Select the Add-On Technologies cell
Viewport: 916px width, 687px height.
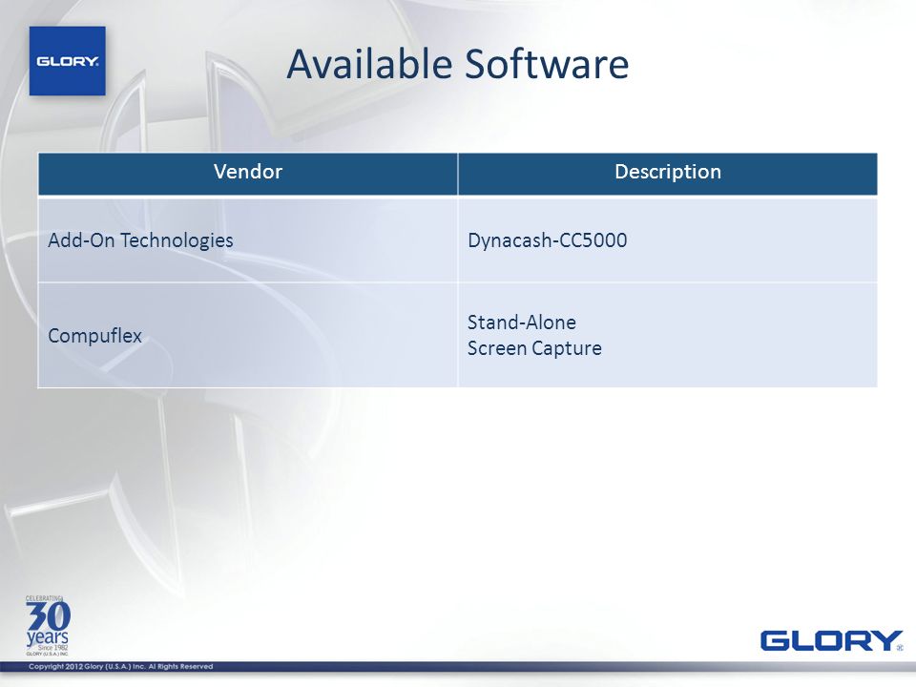248,240
